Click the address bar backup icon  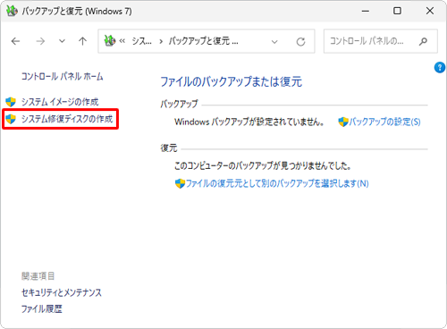[x=109, y=41]
